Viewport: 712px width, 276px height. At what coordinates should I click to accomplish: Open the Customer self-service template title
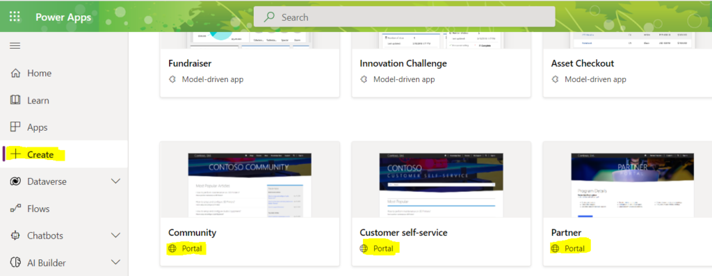(404, 232)
